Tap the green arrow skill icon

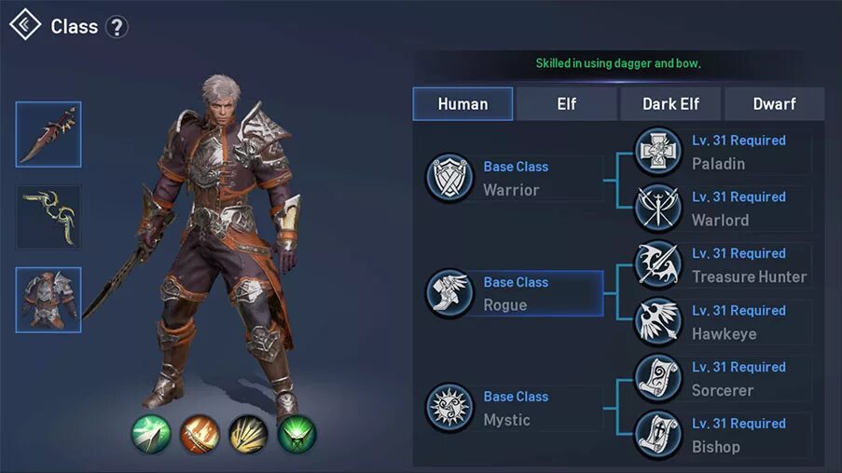click(151, 435)
